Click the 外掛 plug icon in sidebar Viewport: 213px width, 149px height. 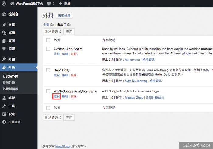(x=4, y=67)
